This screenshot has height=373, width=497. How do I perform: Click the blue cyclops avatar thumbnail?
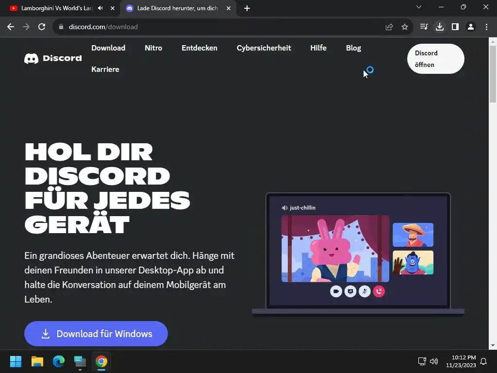pos(413,263)
